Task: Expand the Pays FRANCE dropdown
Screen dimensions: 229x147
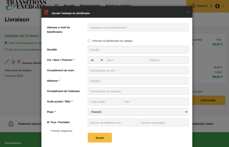Action: pyautogui.click(x=138, y=112)
